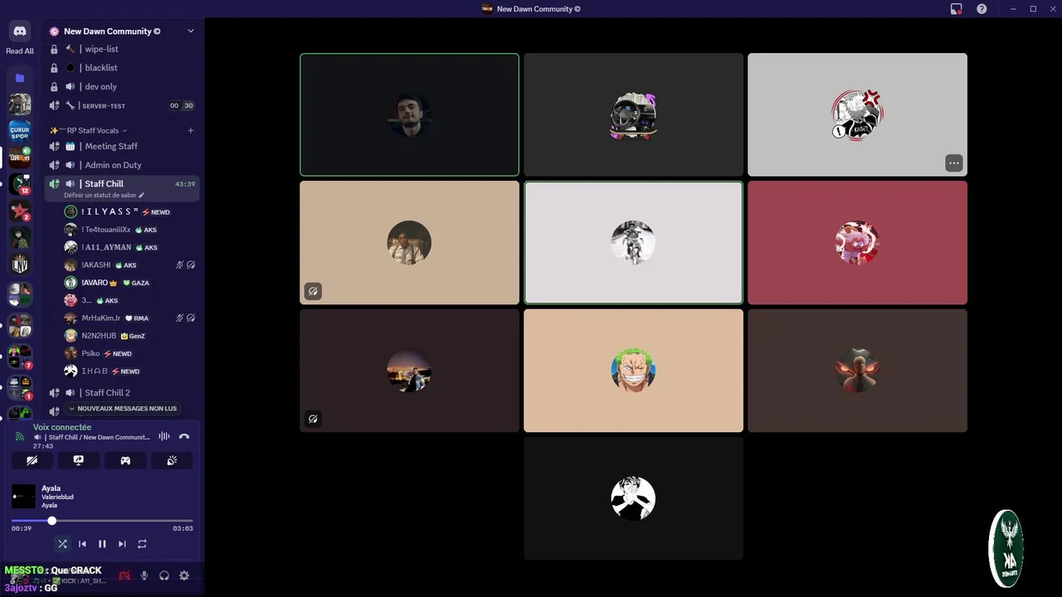The image size is (1062, 597).
Task: Mute microphone in user bar
Action: 144,575
